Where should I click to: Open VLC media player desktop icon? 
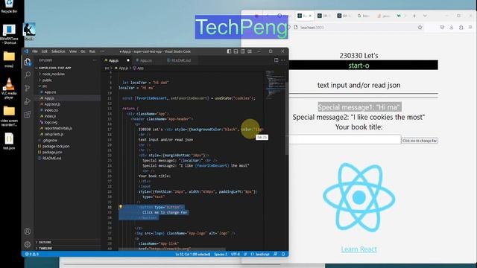pyautogui.click(x=9, y=88)
